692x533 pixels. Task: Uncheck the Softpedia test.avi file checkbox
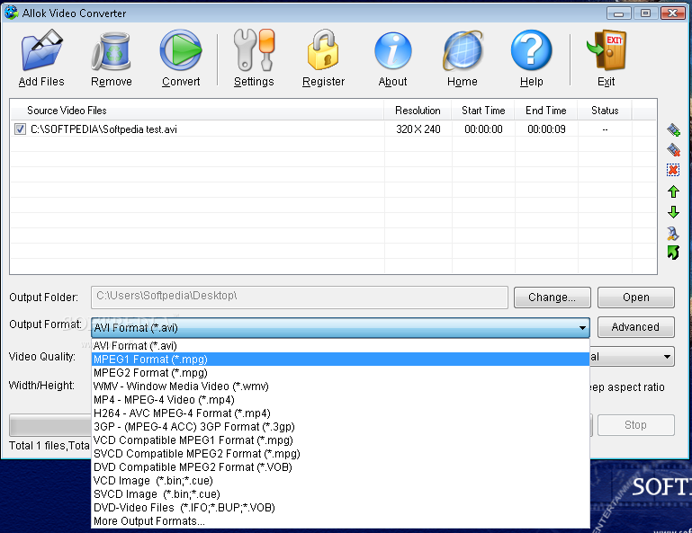coord(20,129)
